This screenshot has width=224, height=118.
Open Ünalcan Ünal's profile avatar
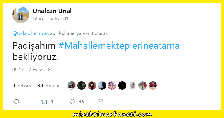21,15
